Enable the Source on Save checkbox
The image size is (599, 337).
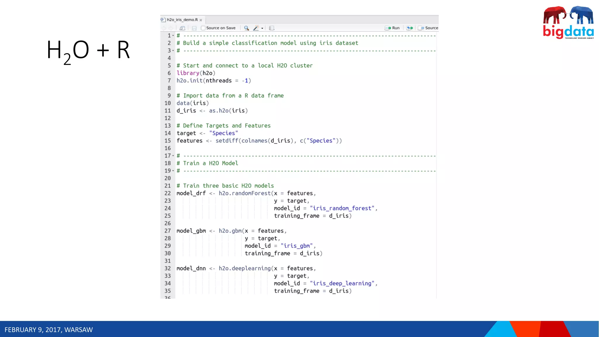(x=203, y=28)
